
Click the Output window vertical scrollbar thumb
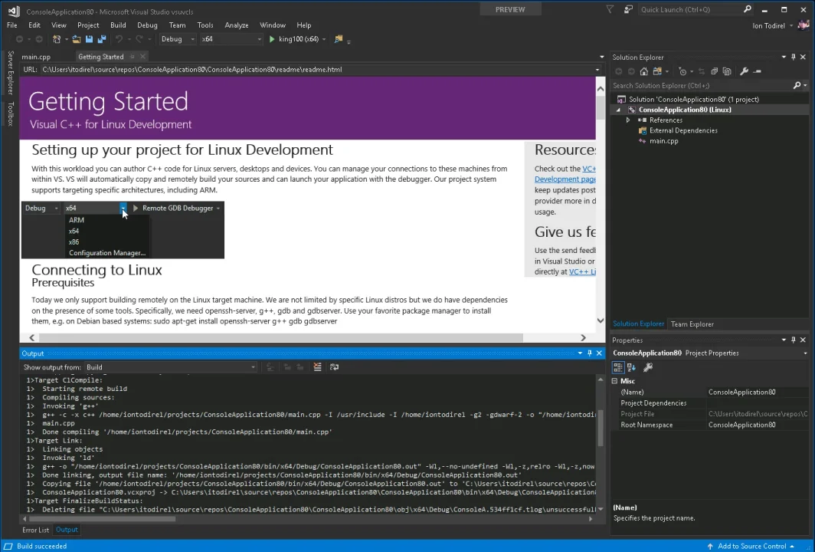click(x=601, y=428)
